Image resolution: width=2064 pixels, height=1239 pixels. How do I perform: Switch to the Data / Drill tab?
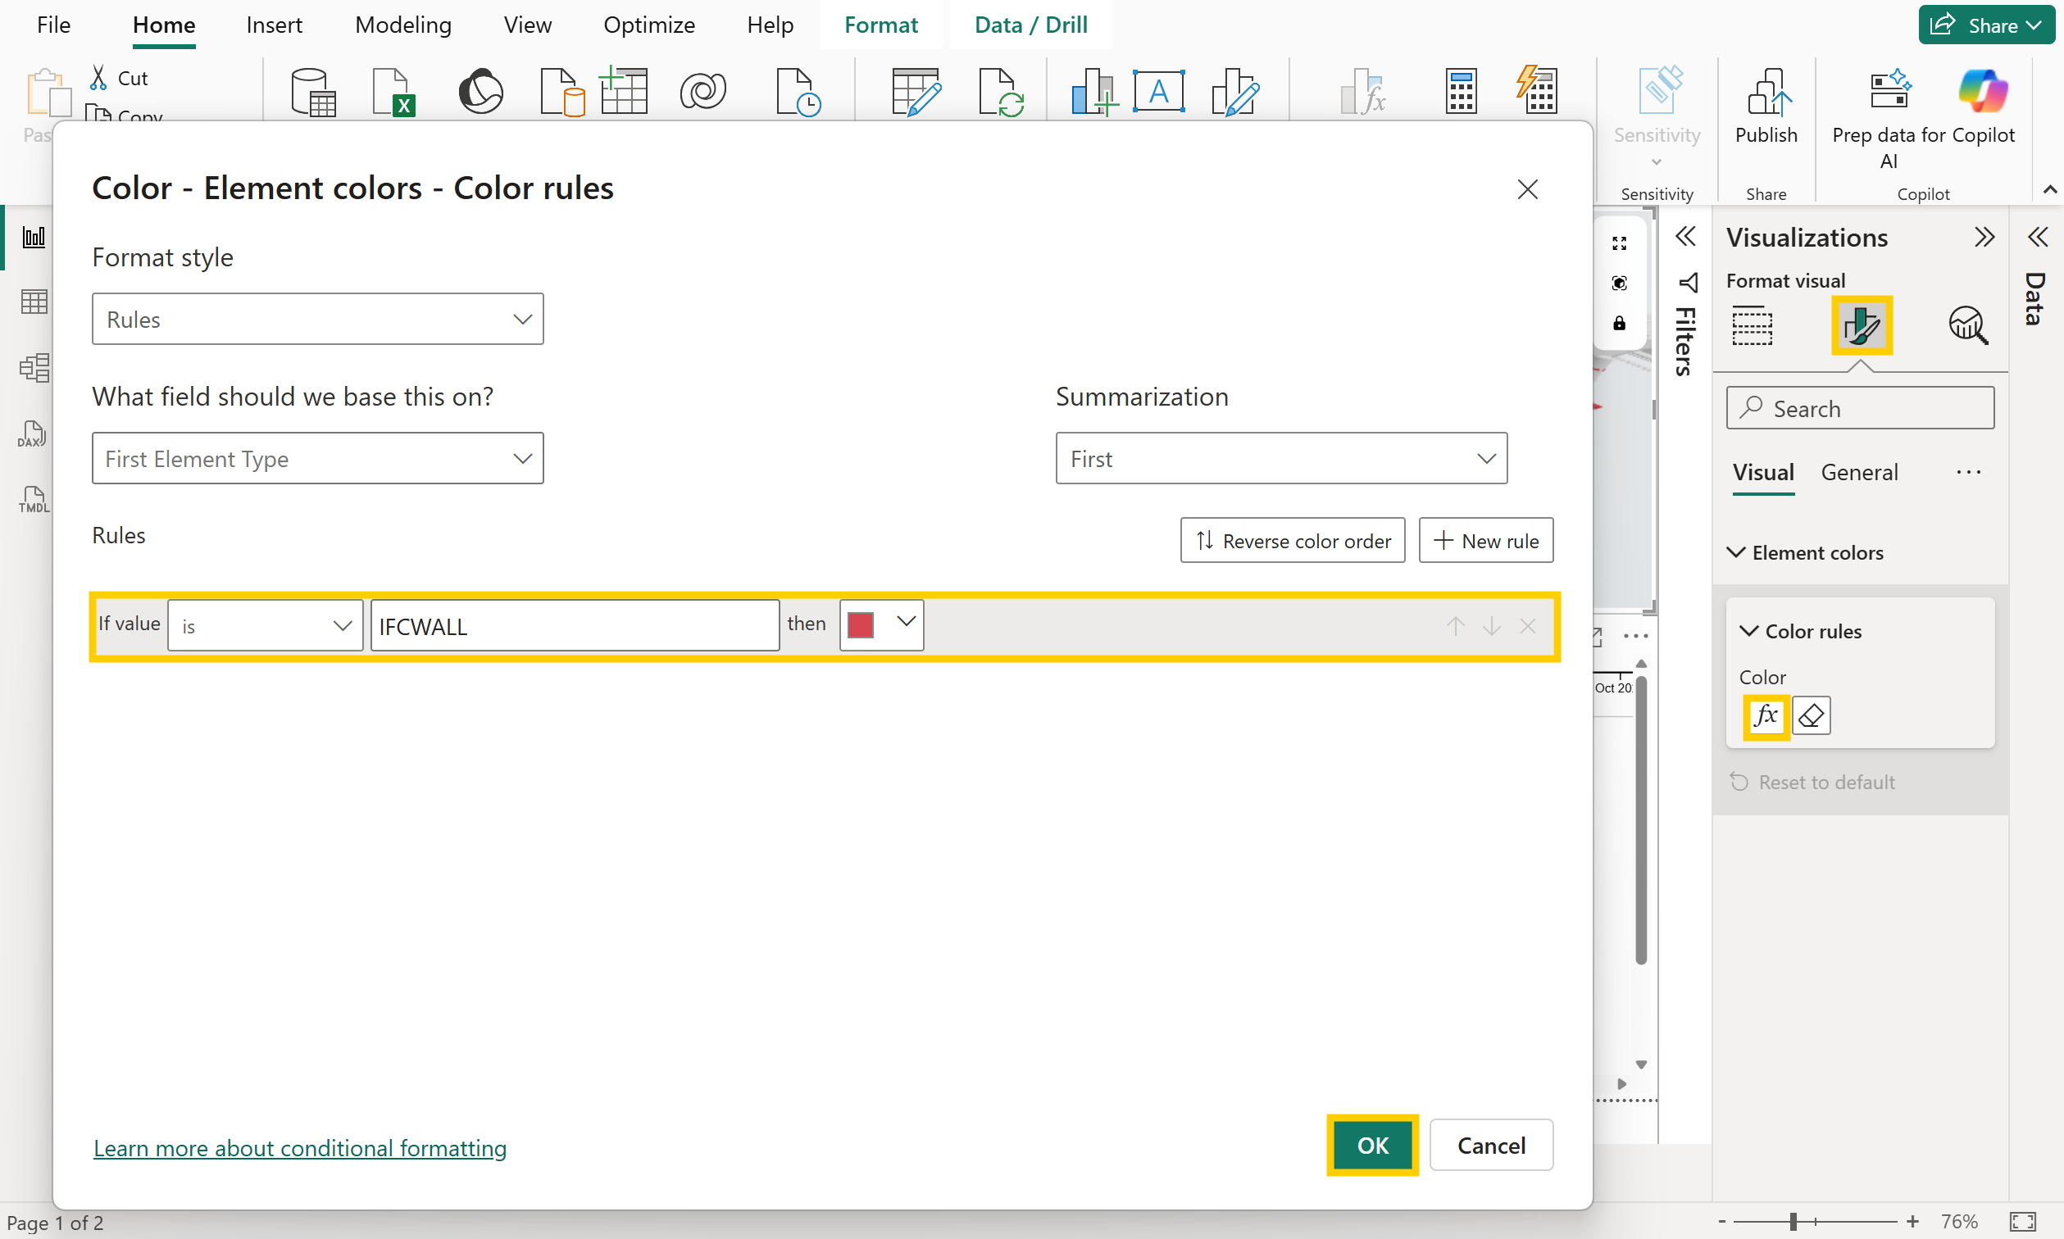1030,25
